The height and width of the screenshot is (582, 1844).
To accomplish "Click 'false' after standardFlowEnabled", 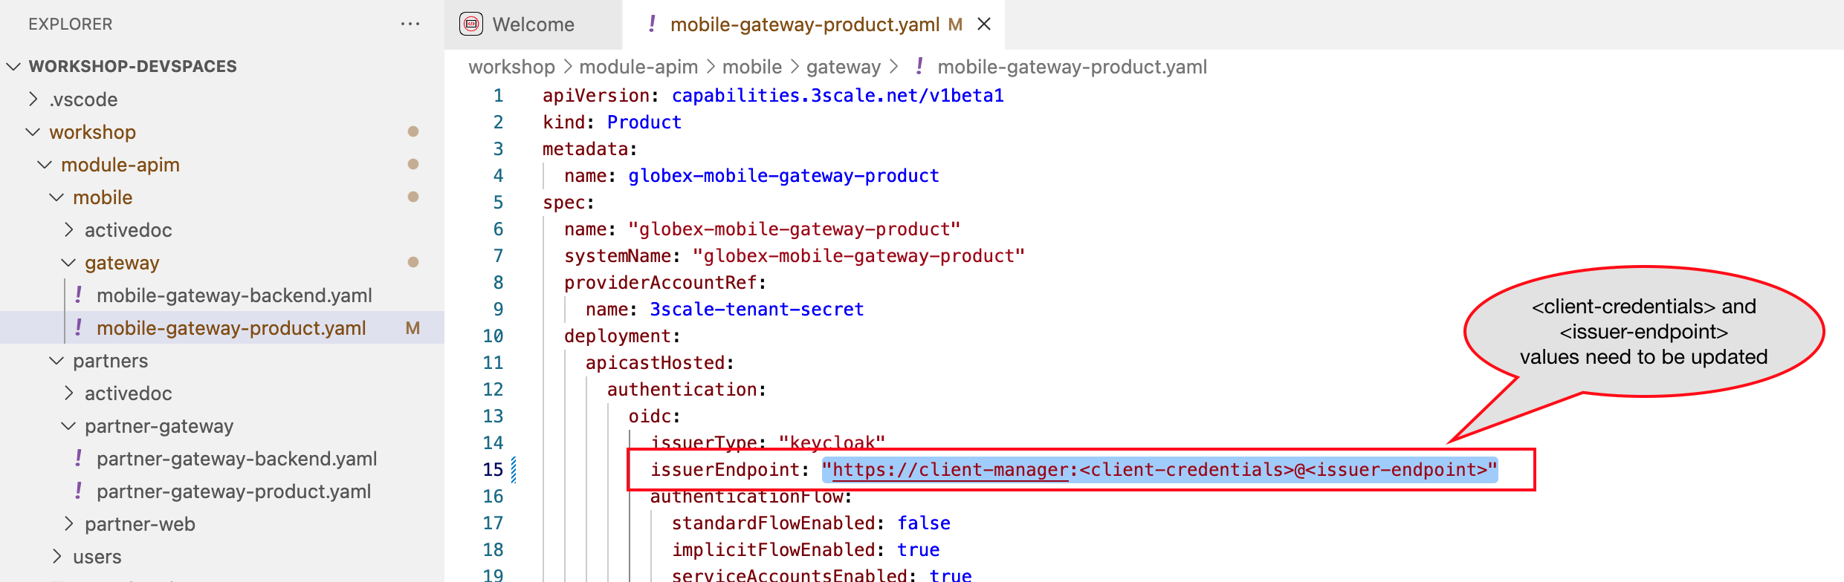I will 924,523.
